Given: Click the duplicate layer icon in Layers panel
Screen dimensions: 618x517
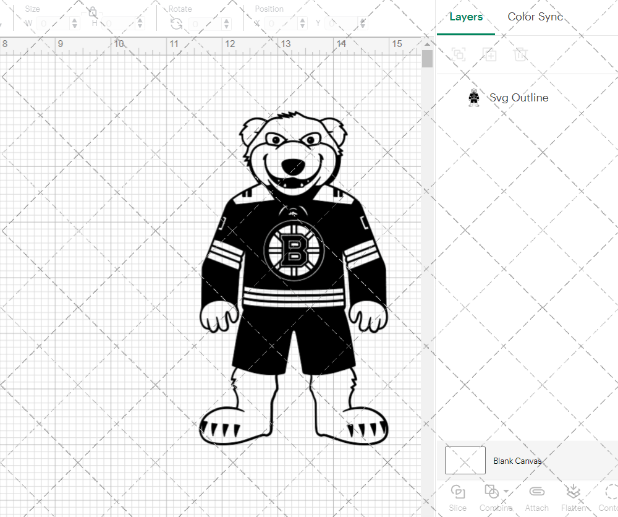Looking at the screenshot, I should coord(490,54).
